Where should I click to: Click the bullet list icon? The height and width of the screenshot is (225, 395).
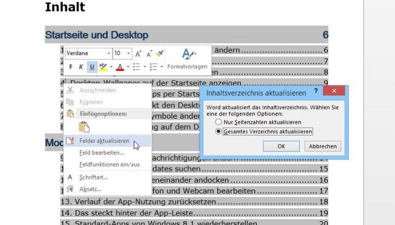pyautogui.click(x=137, y=67)
